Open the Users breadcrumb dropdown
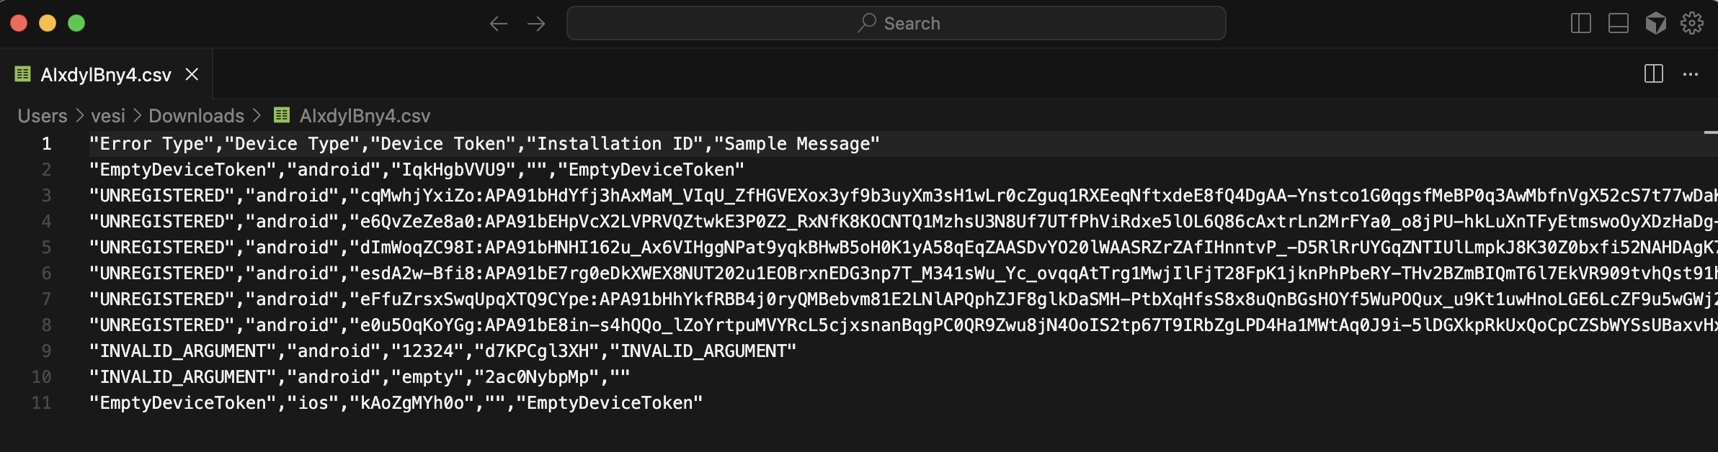 pyautogui.click(x=41, y=116)
